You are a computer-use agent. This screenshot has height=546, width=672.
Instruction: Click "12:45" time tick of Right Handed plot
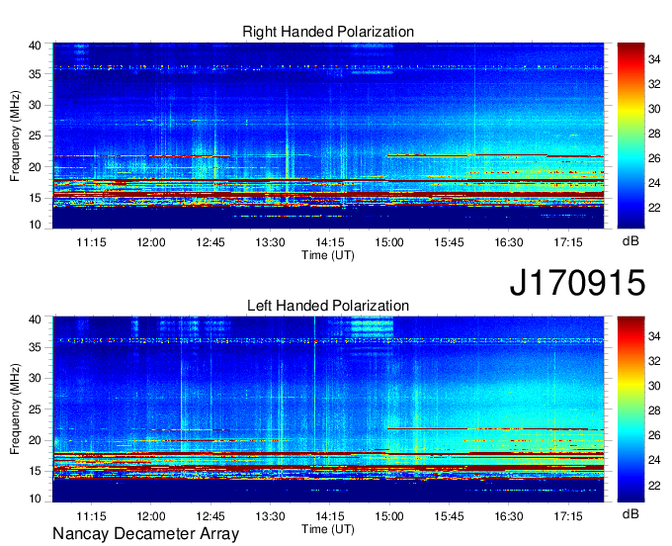pyautogui.click(x=210, y=242)
